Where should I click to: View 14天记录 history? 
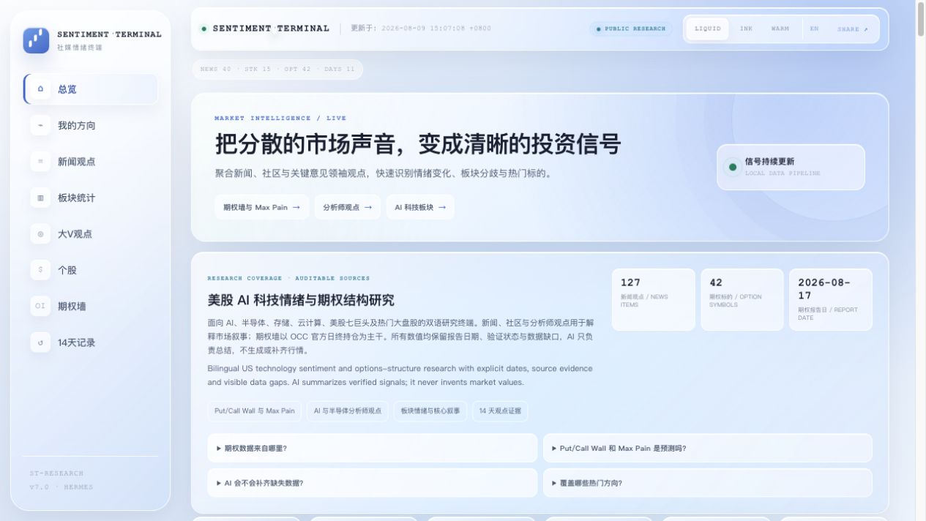pyautogui.click(x=91, y=342)
